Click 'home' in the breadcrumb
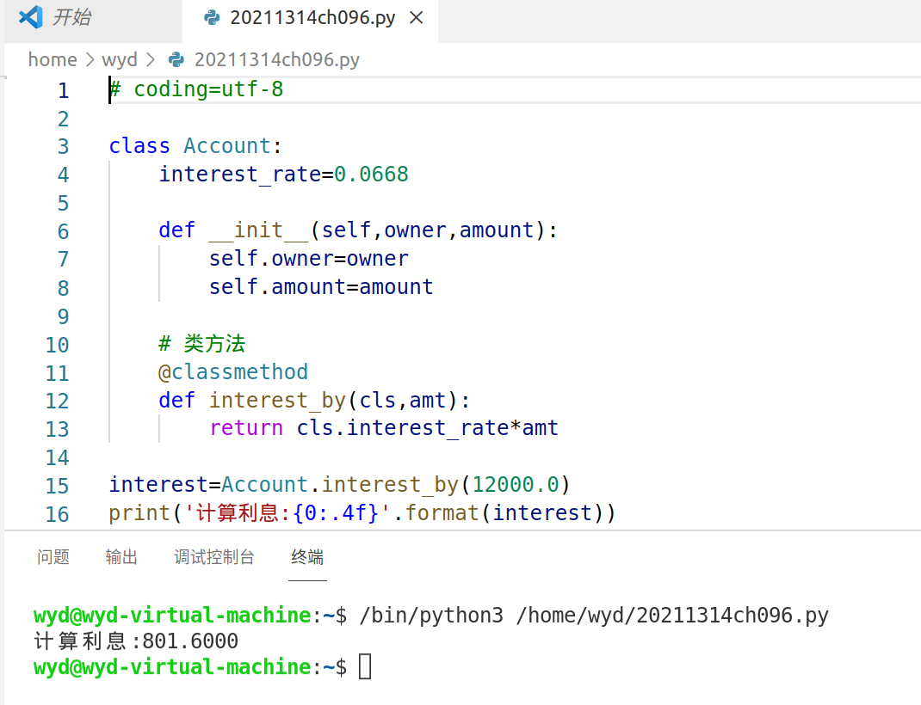 (53, 59)
